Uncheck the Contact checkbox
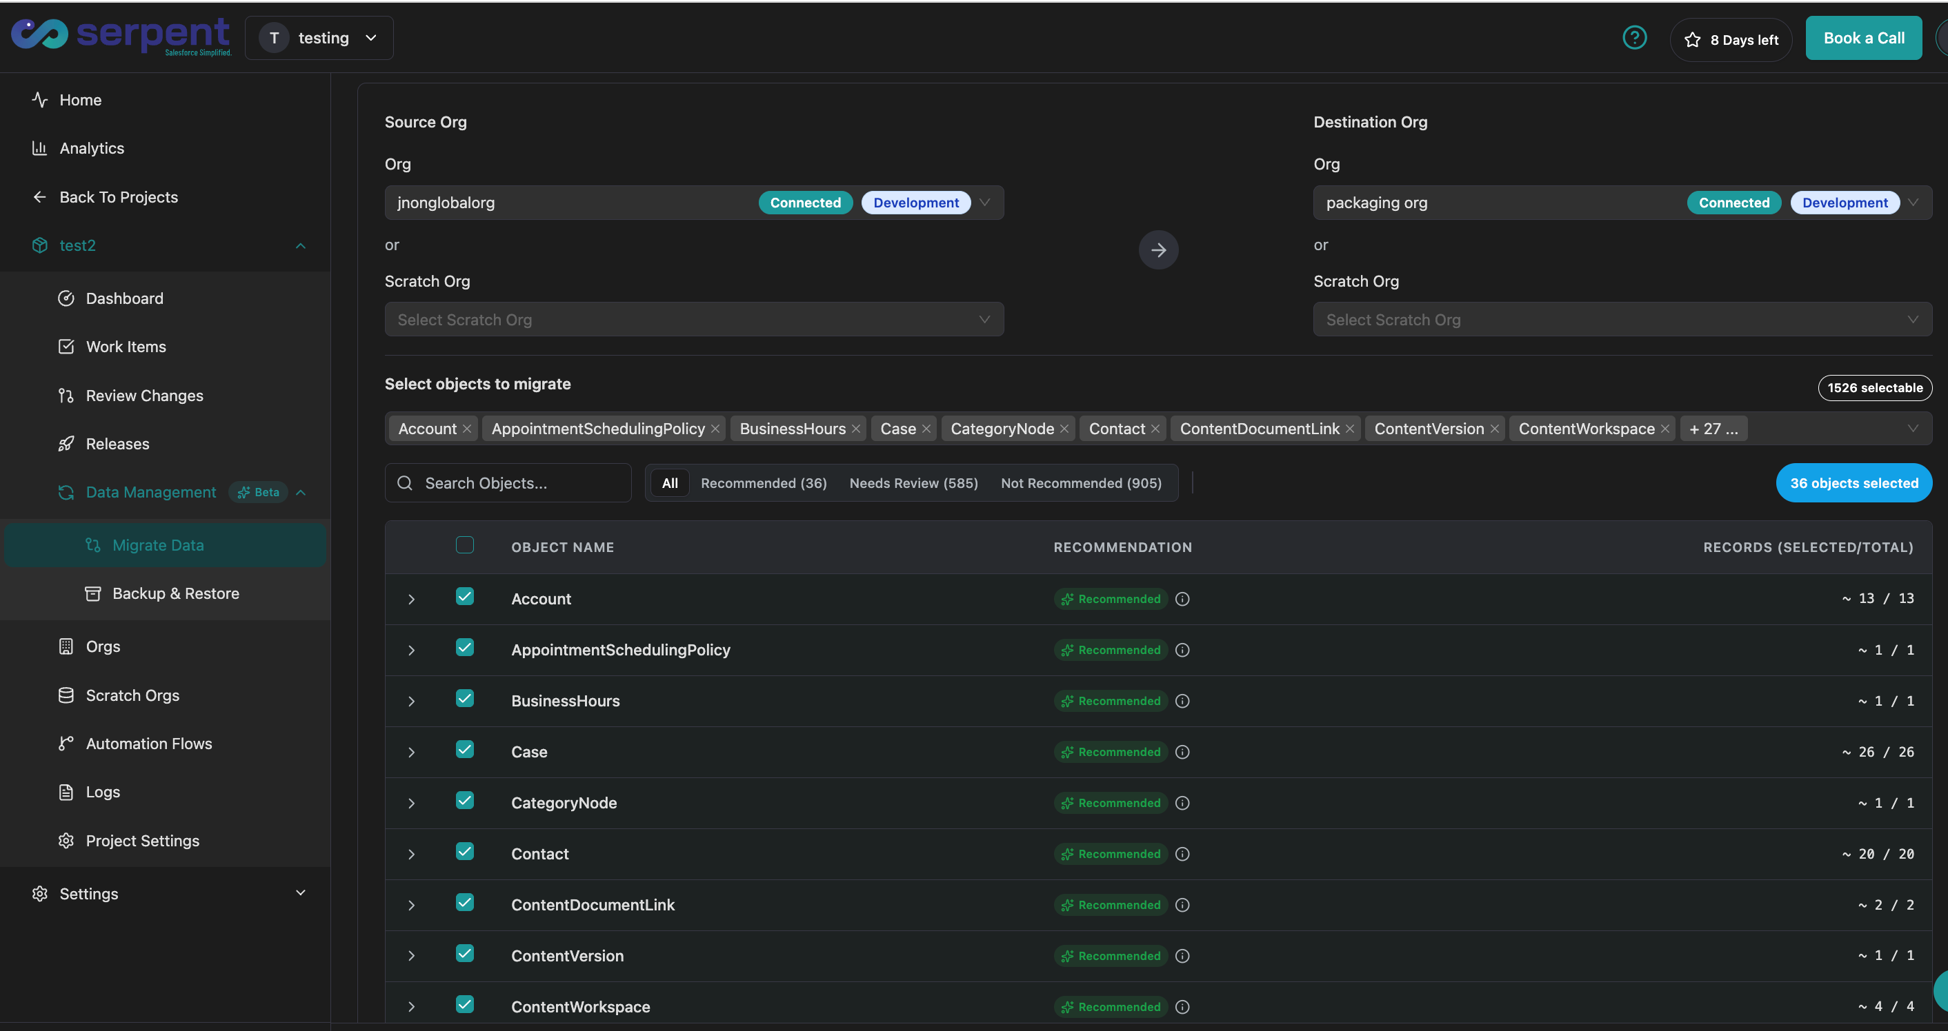Viewport: 1948px width, 1031px height. tap(465, 852)
